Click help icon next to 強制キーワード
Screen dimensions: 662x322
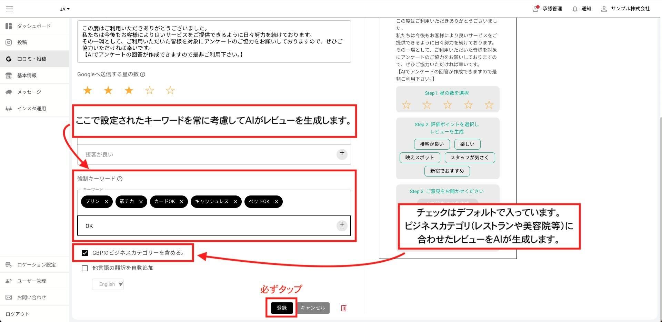pyautogui.click(x=120, y=179)
